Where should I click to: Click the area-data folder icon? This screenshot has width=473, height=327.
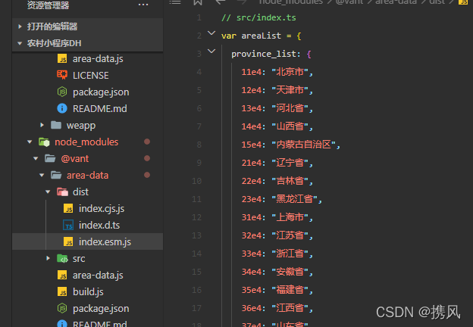[56, 175]
